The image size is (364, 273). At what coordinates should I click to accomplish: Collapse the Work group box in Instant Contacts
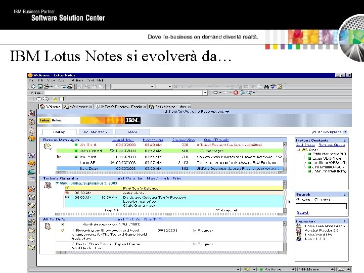[298, 150]
